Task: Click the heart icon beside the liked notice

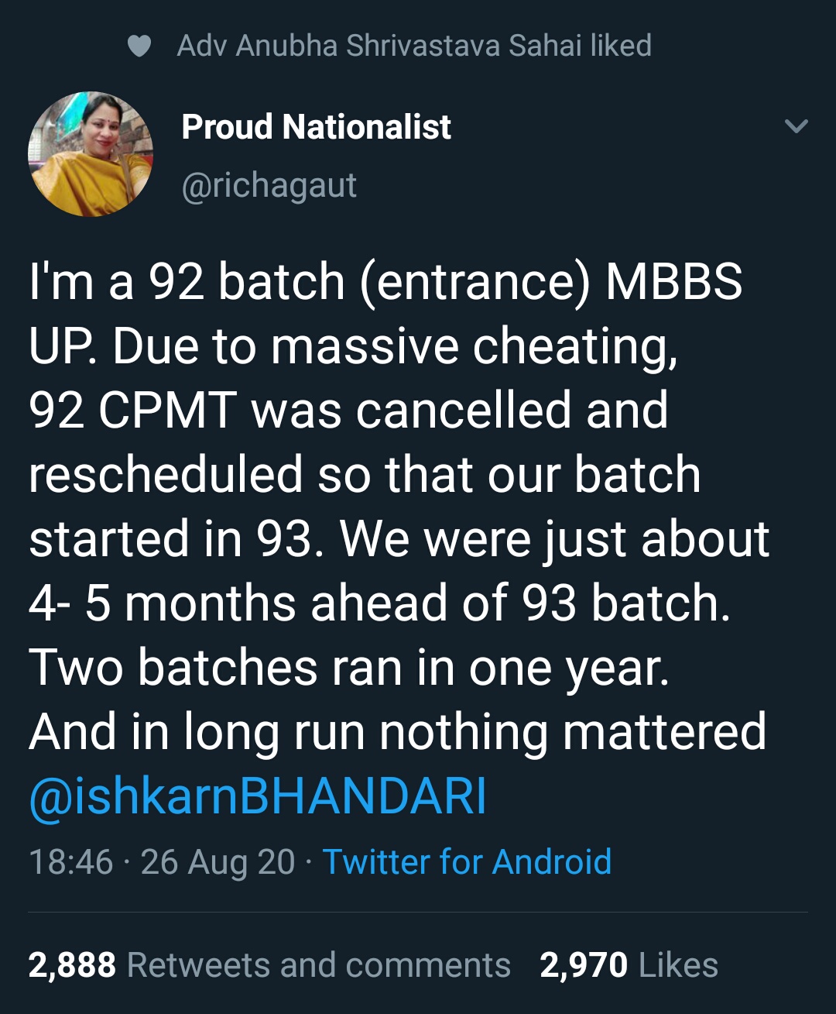Action: [139, 46]
